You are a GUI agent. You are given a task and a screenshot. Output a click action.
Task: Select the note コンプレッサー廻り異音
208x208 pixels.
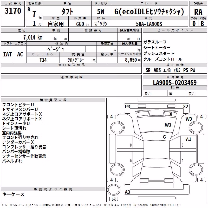[24, 147]
